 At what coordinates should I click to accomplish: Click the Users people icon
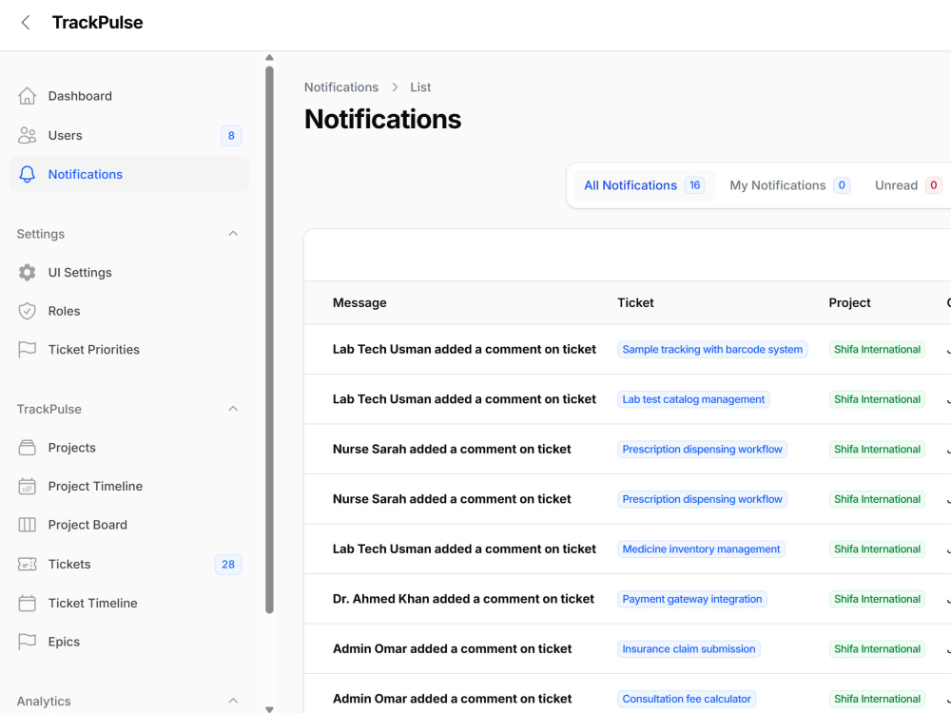27,135
